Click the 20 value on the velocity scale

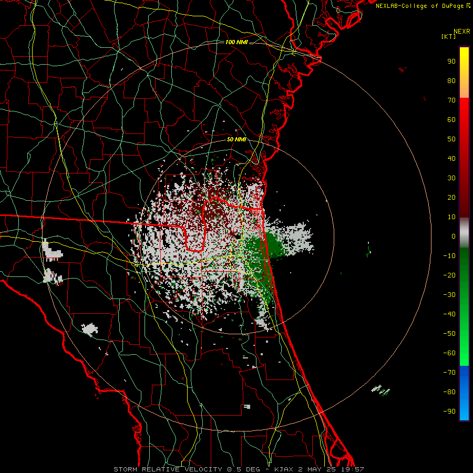[x=451, y=197]
